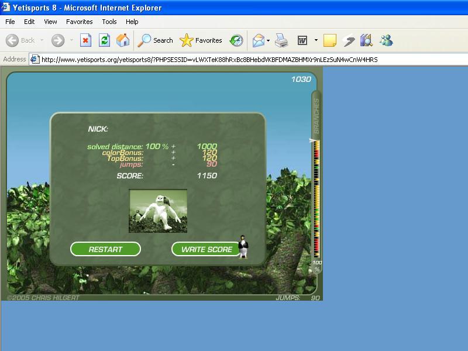Click the address bar URL field

pyautogui.click(x=248, y=60)
